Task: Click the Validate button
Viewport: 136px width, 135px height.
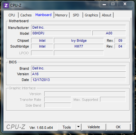Action: [94, 127]
